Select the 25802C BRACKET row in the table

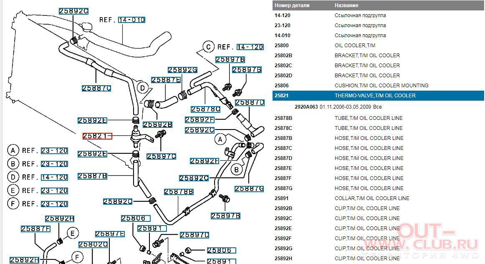tap(378, 65)
